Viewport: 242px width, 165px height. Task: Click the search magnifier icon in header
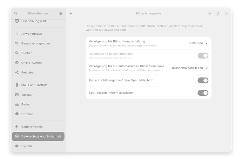click(x=15, y=14)
